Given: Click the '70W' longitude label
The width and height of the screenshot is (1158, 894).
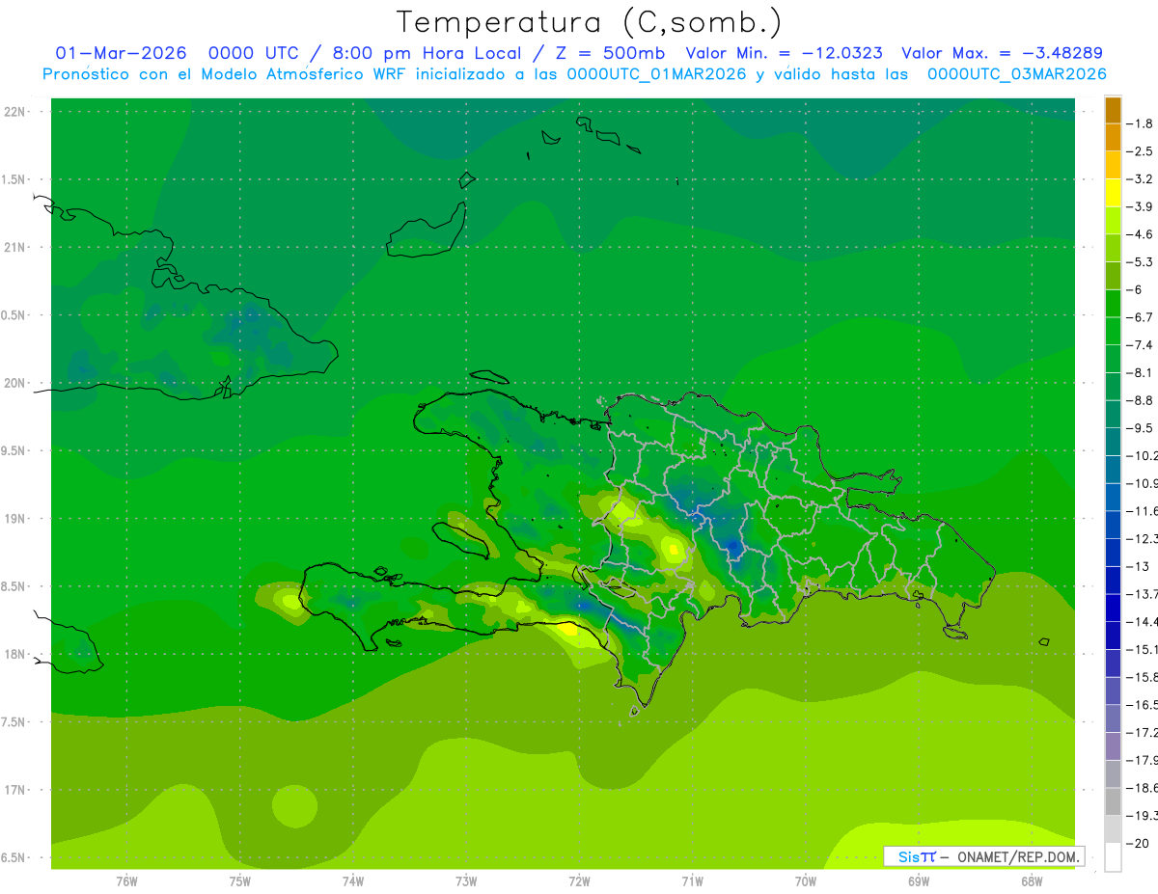Looking at the screenshot, I should (x=805, y=881).
